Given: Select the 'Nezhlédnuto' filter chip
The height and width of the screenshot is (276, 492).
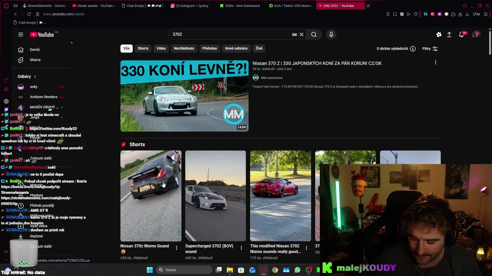Looking at the screenshot, I should pos(184,48).
